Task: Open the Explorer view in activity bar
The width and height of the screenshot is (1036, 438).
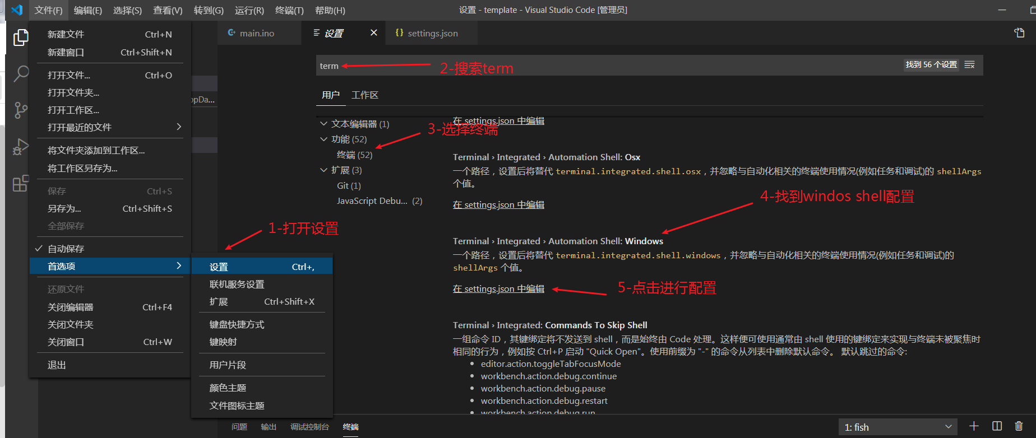Action: 21,38
